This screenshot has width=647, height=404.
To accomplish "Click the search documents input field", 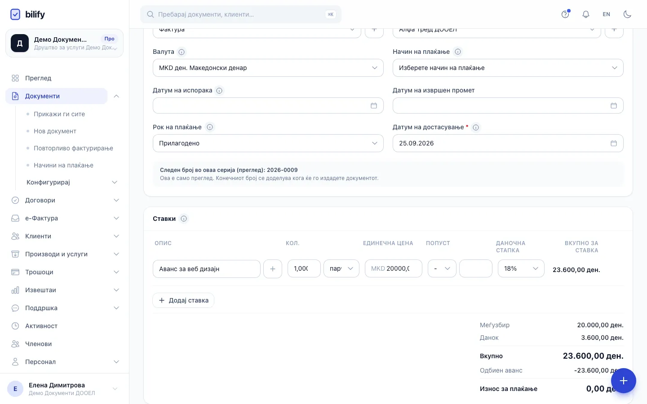I will point(241,14).
